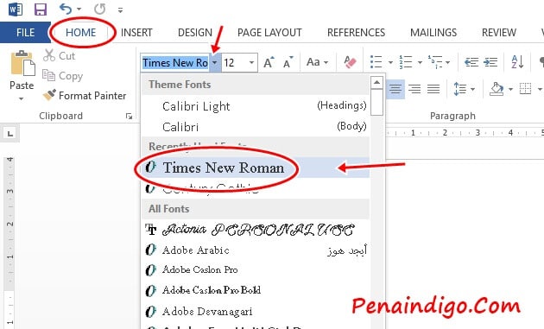Open the font size dropdown arrow

click(x=251, y=63)
